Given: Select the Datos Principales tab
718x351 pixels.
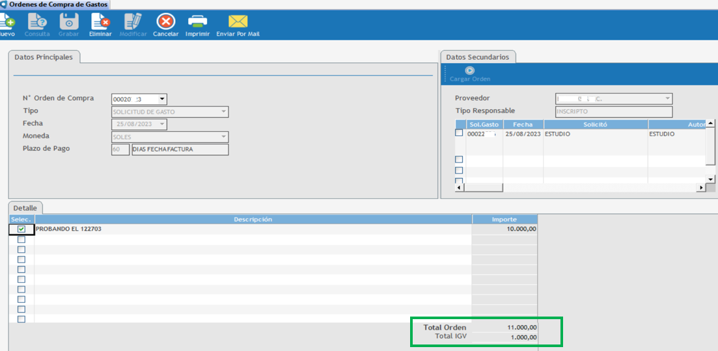Looking at the screenshot, I should (44, 58).
